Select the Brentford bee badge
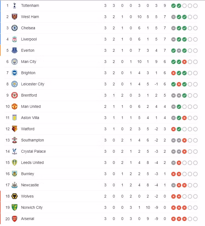This screenshot has height=226, width=205. tap(14, 95)
